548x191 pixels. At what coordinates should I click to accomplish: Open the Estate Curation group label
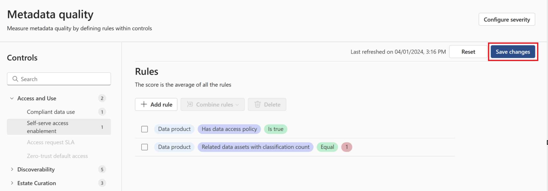tap(37, 183)
